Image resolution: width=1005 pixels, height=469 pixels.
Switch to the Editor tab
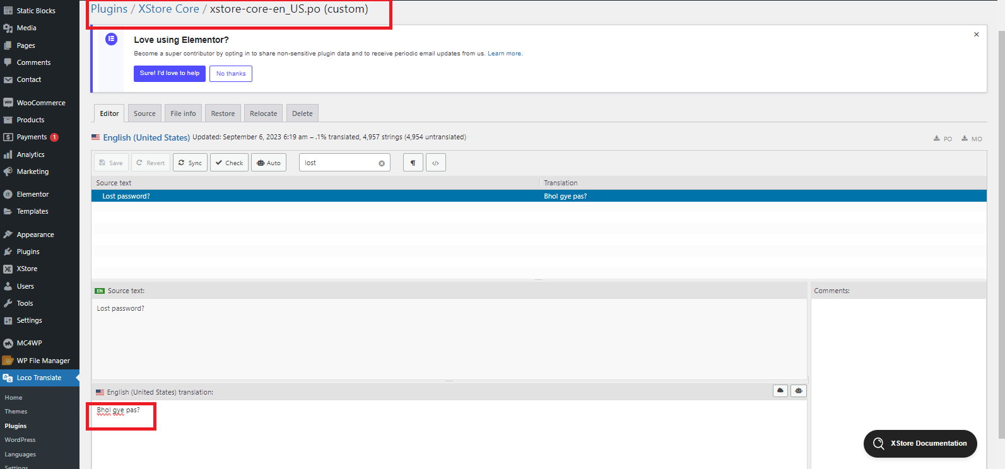click(x=109, y=113)
